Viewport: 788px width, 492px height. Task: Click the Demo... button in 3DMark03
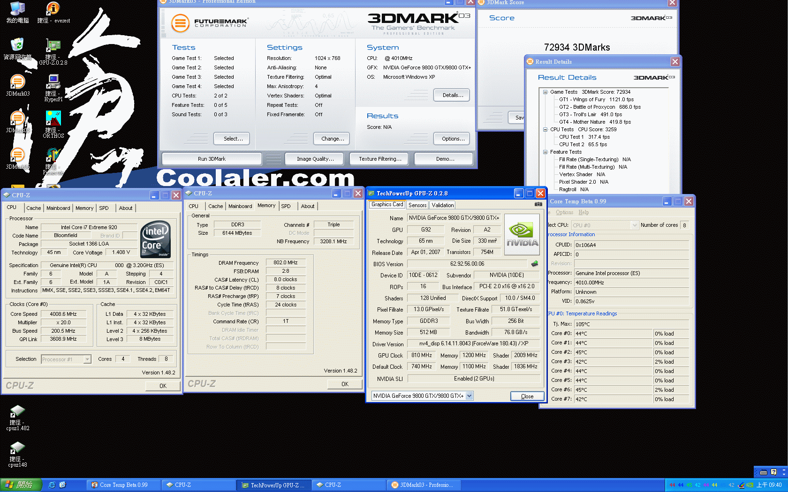point(445,159)
